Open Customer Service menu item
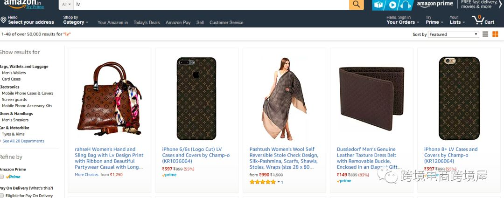This screenshot has width=504, height=198. coord(226,22)
